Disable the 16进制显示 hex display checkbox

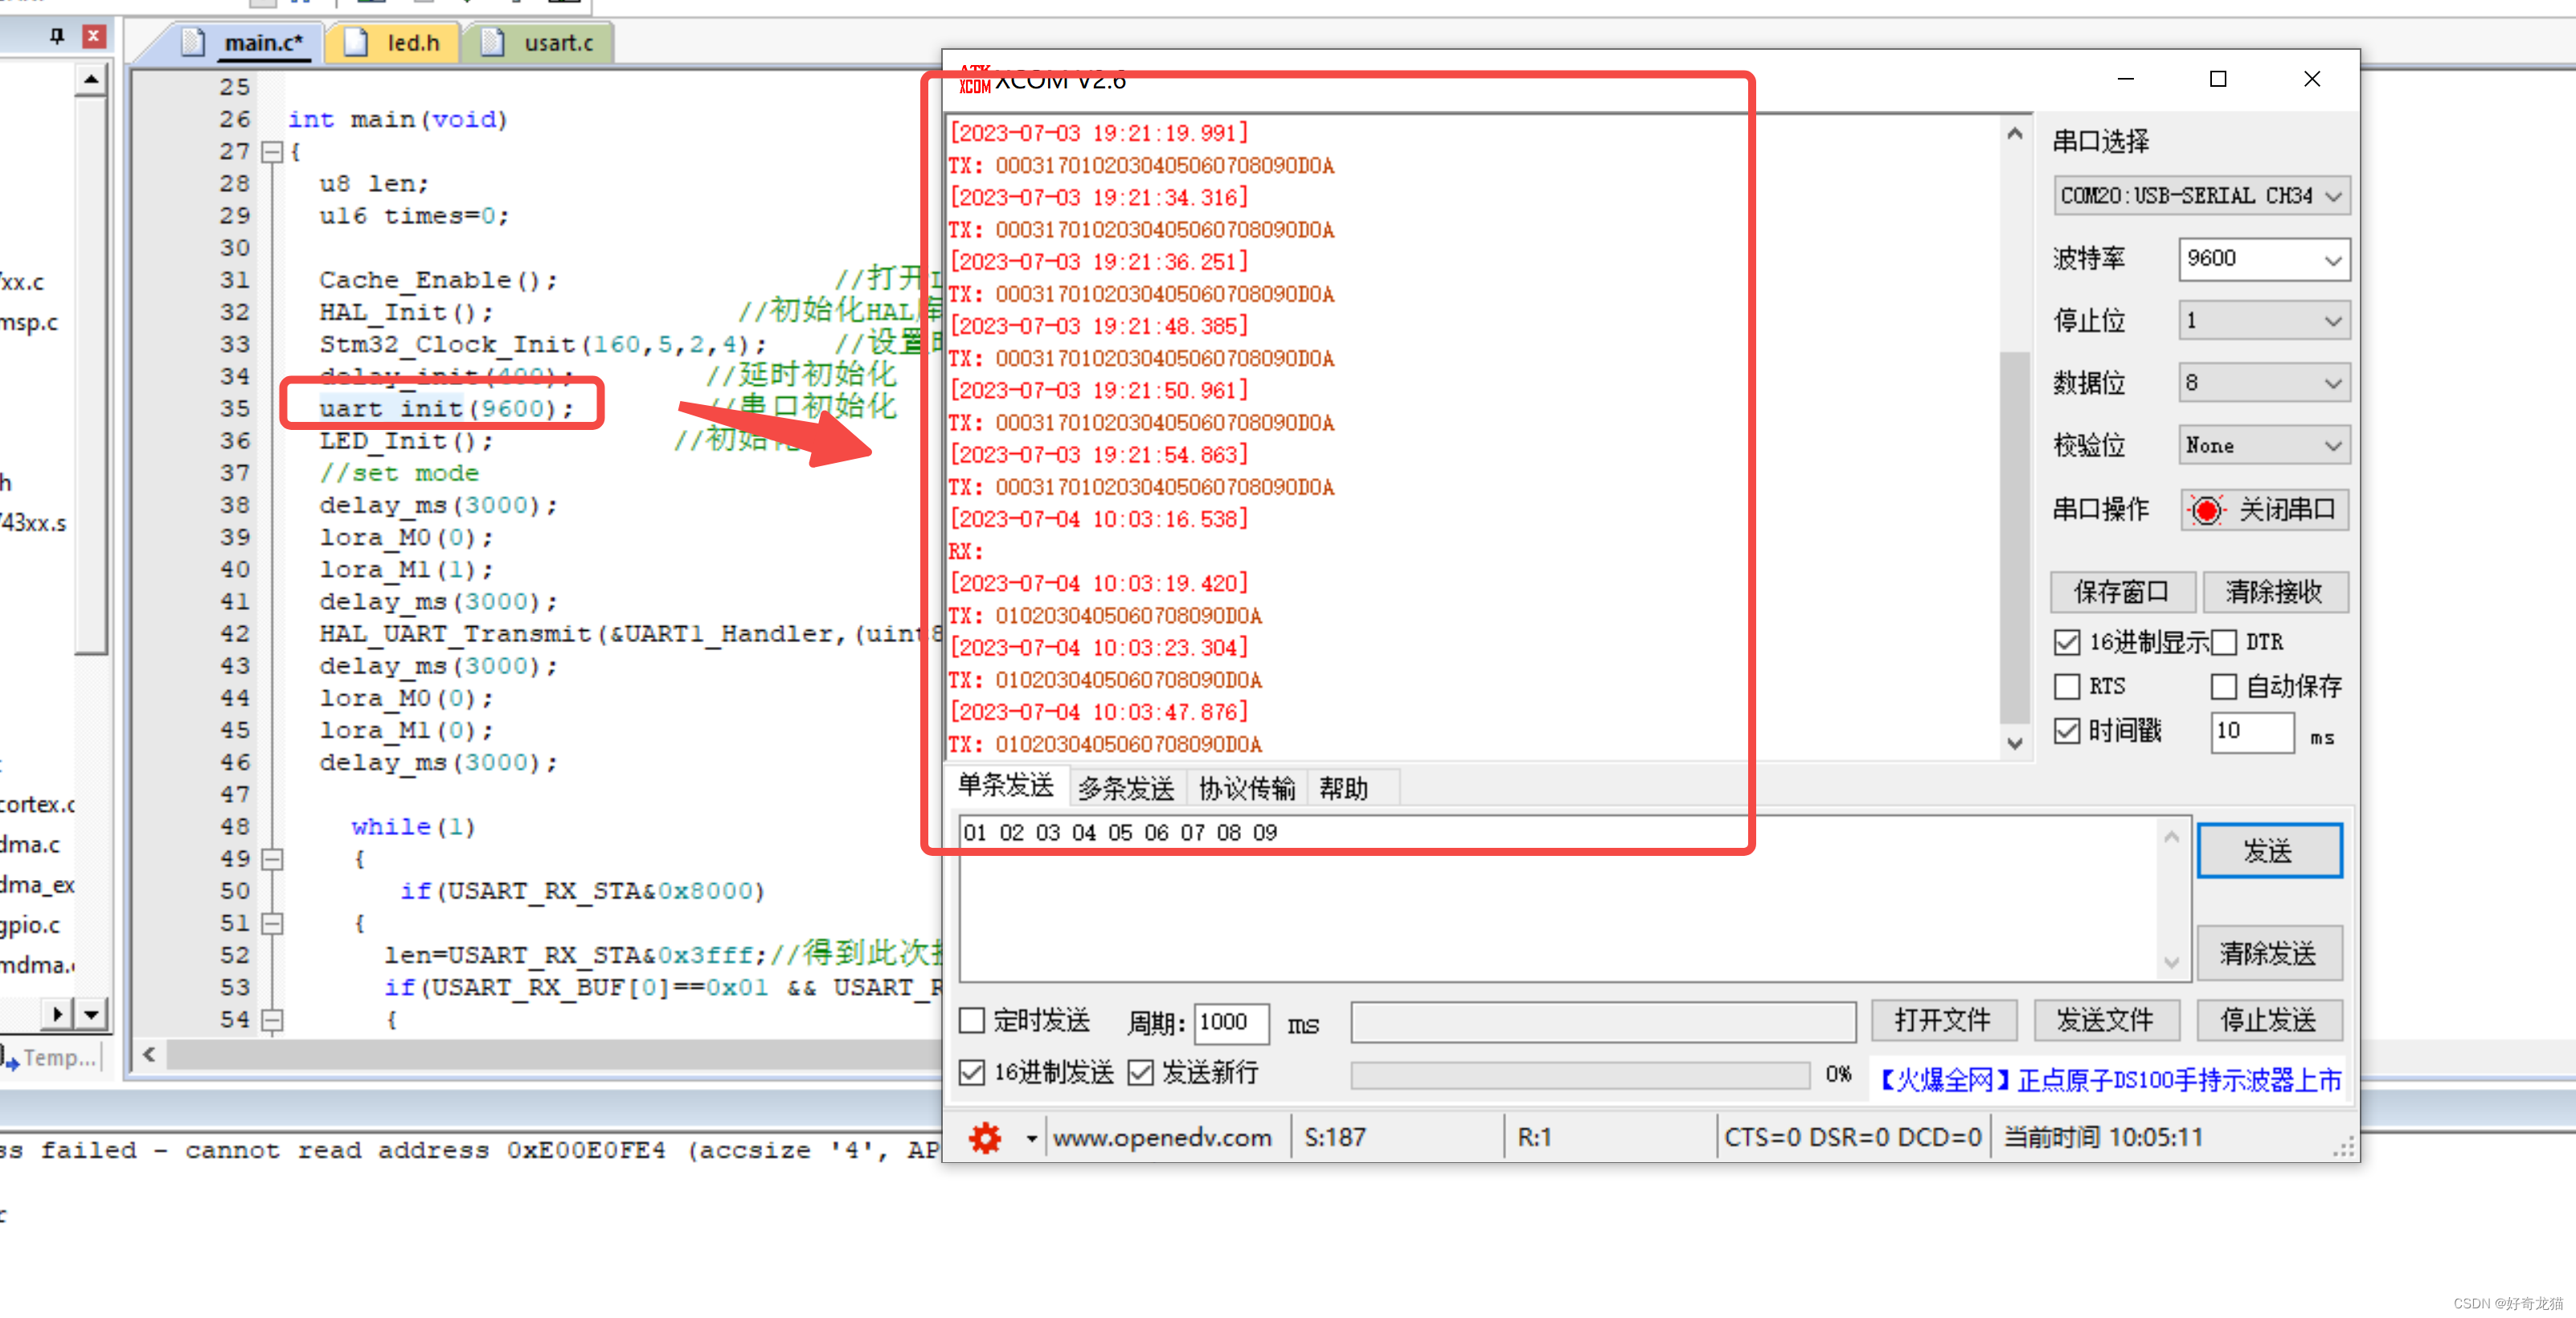(2068, 641)
